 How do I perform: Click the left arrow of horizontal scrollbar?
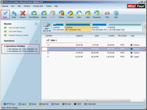pos(42,100)
